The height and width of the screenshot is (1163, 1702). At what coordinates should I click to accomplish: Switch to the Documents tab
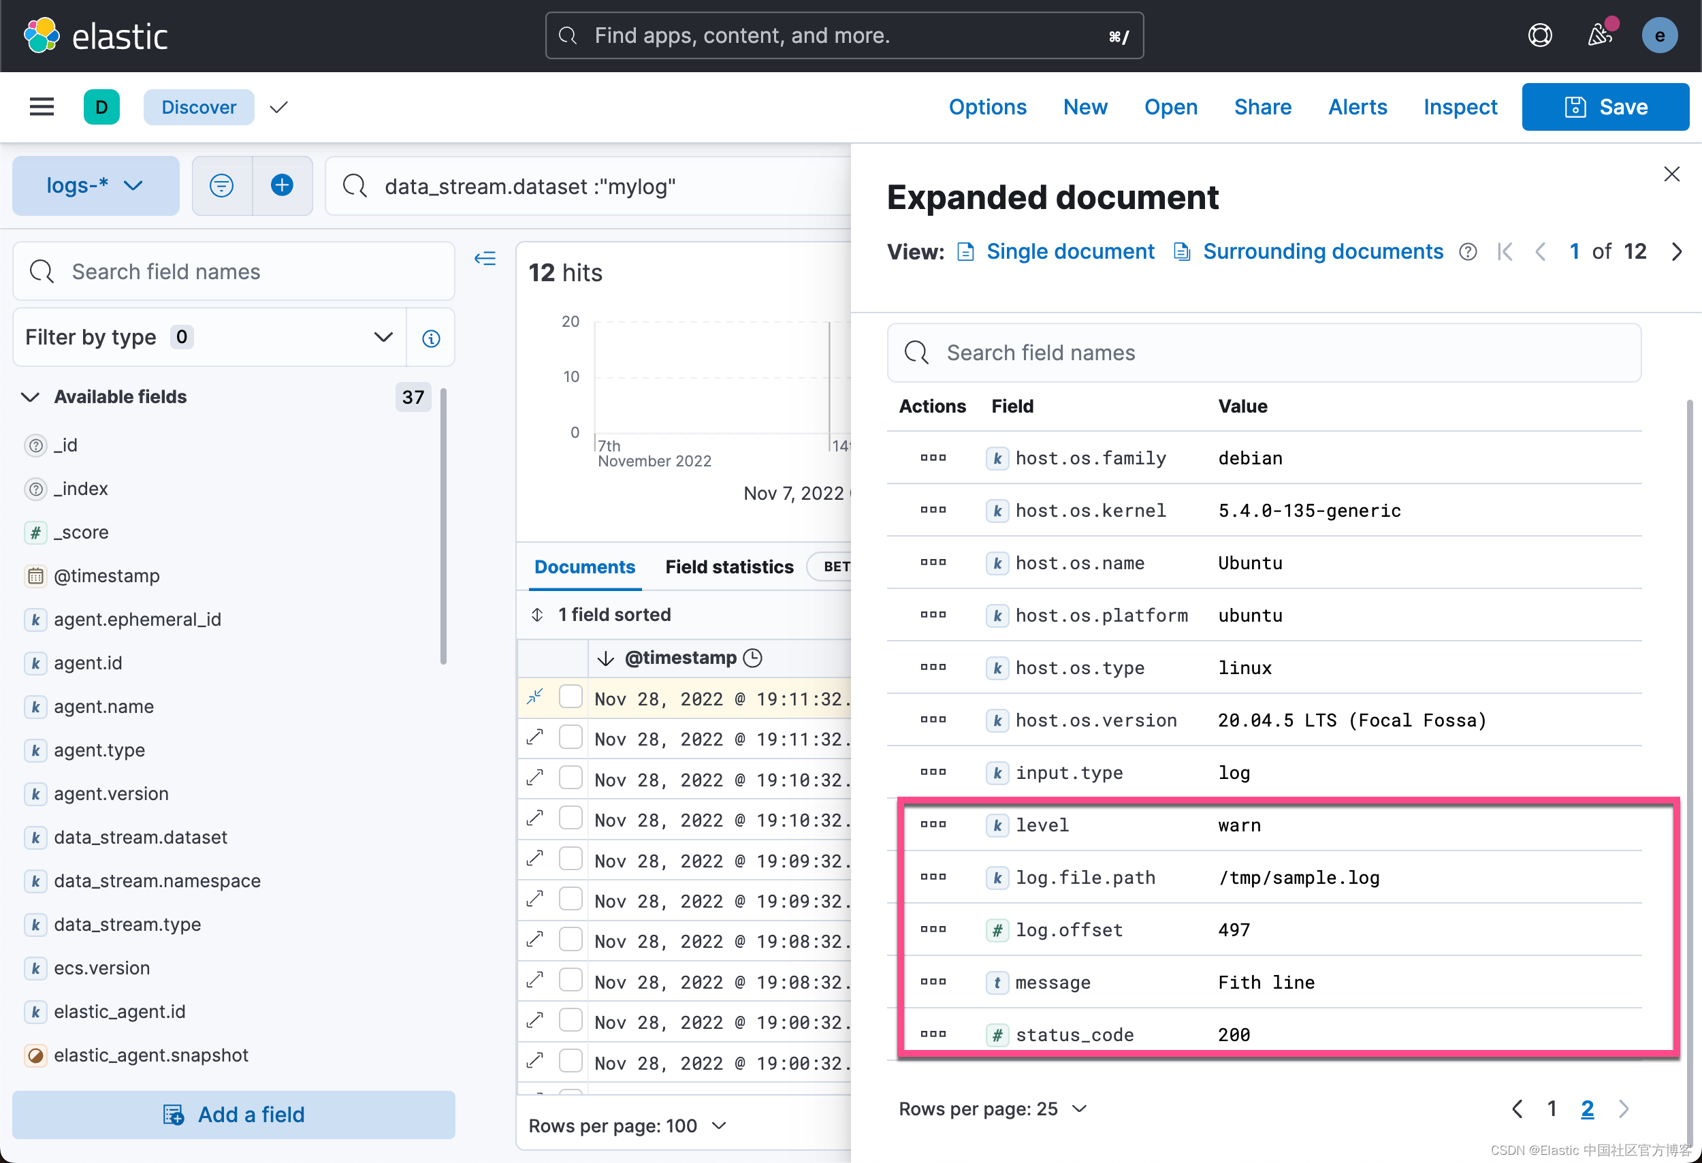pyautogui.click(x=584, y=567)
